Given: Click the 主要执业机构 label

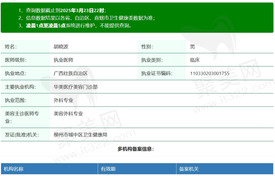Looking at the screenshot, I should click(20, 87).
